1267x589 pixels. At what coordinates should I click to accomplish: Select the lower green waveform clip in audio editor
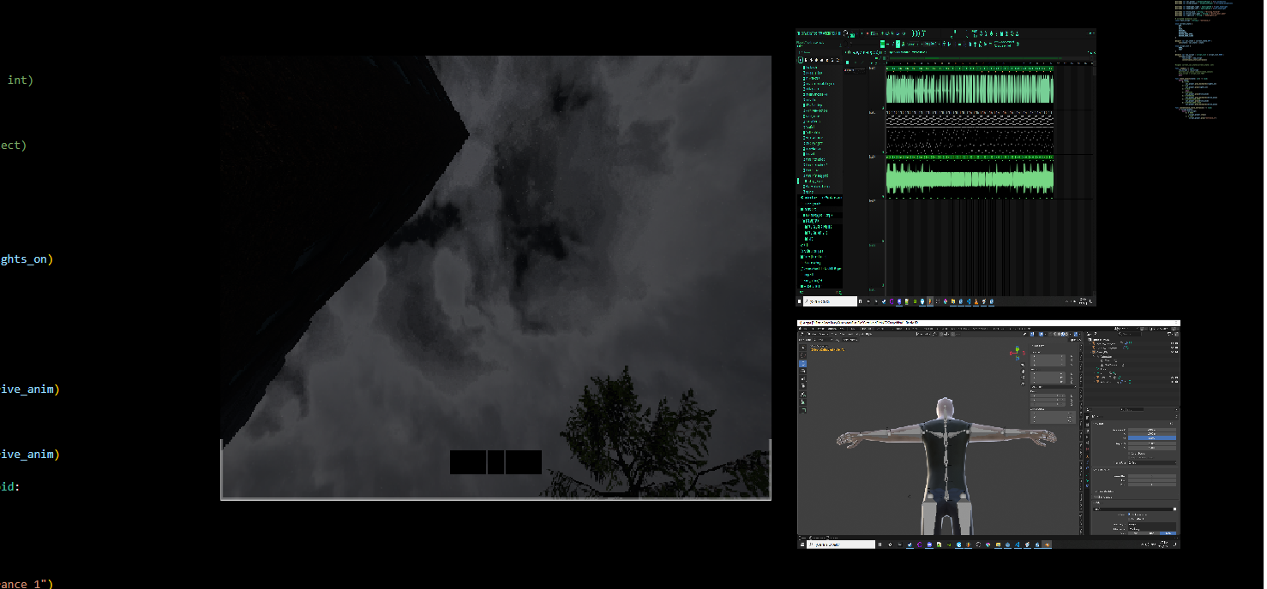tap(970, 178)
